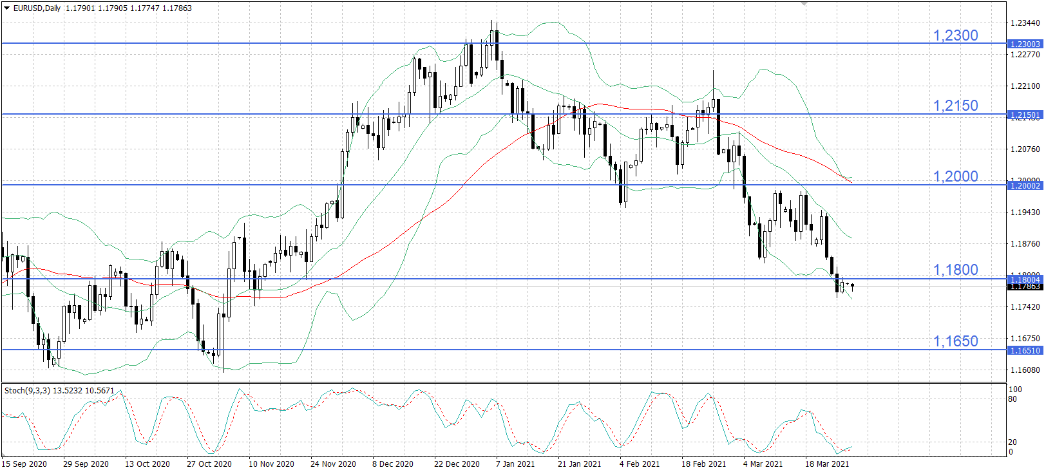Click the 22 Dec 2020 date label
This screenshot has width=1046, height=470.
(457, 464)
